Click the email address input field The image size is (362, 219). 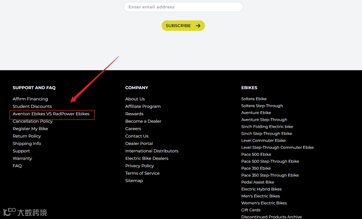[183, 7]
